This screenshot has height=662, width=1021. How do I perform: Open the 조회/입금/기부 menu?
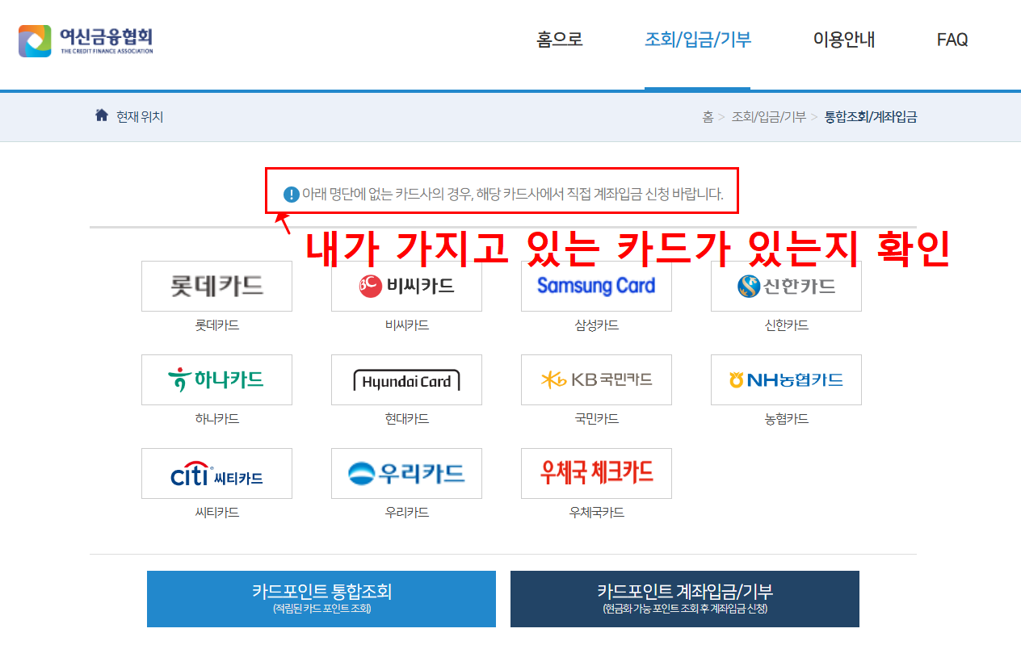coord(698,40)
